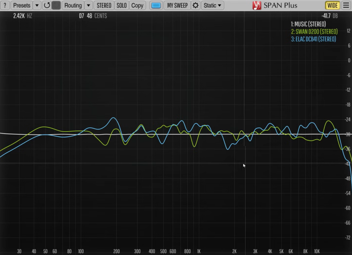Viewport: 352px width, 255px height.
Task: Click the -18 dB scale label
Action: point(348,105)
